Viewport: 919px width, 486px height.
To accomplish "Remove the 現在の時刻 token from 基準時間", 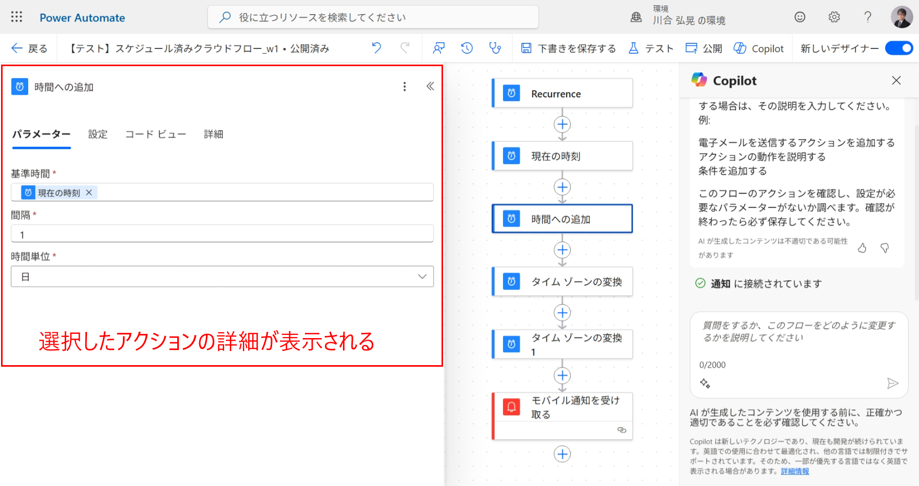I will click(x=89, y=193).
